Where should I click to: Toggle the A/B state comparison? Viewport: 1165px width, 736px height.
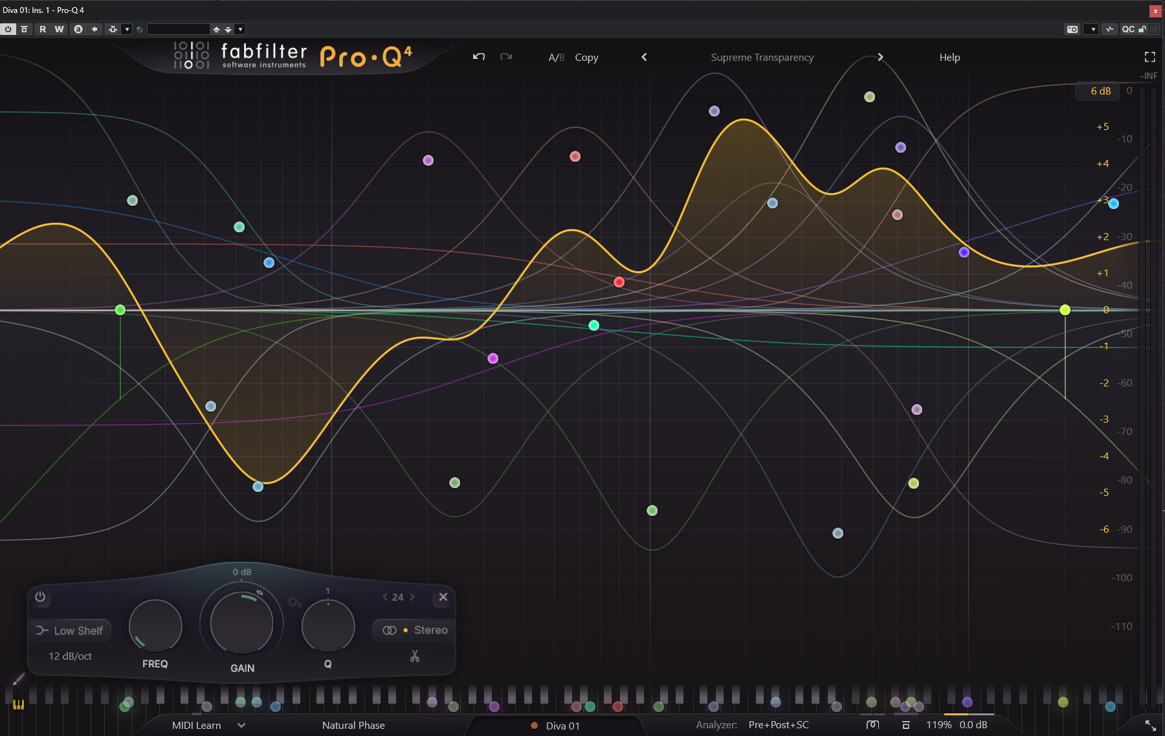coord(556,58)
